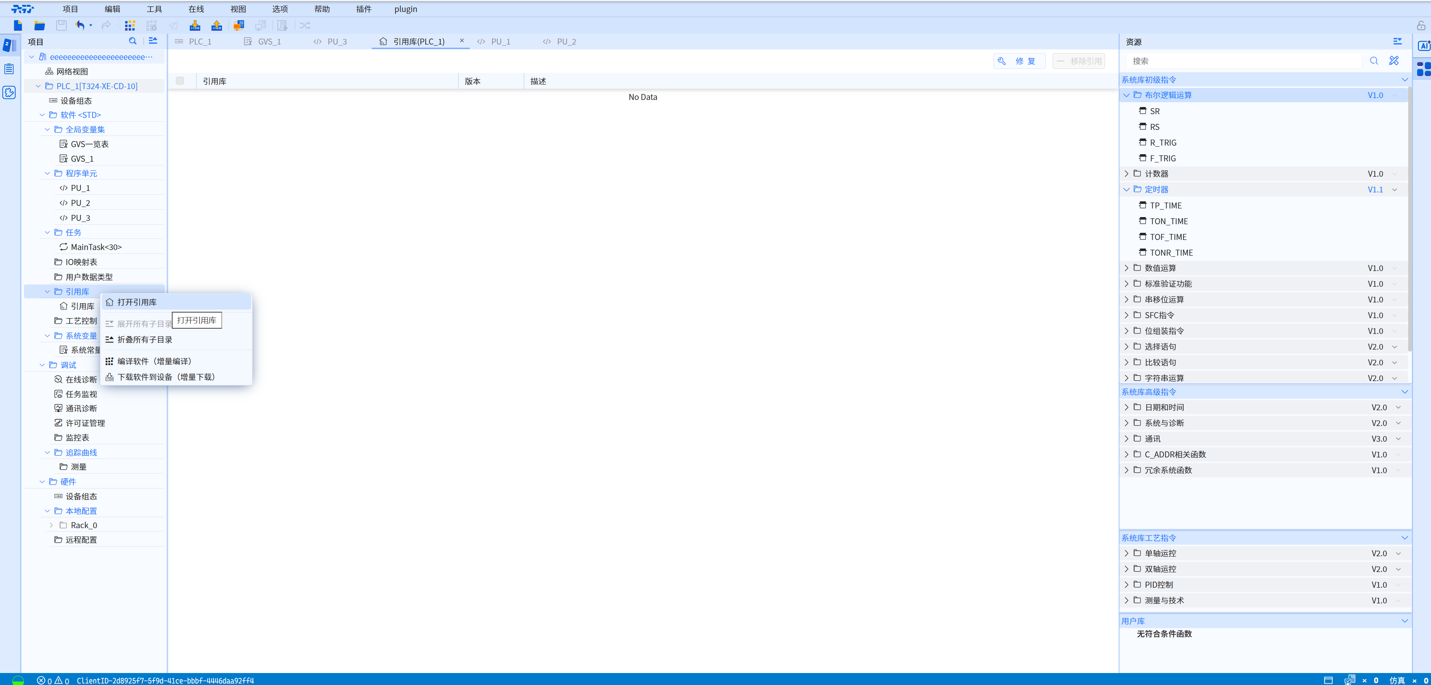Collapse the 系统库高级指令 section

[1404, 392]
